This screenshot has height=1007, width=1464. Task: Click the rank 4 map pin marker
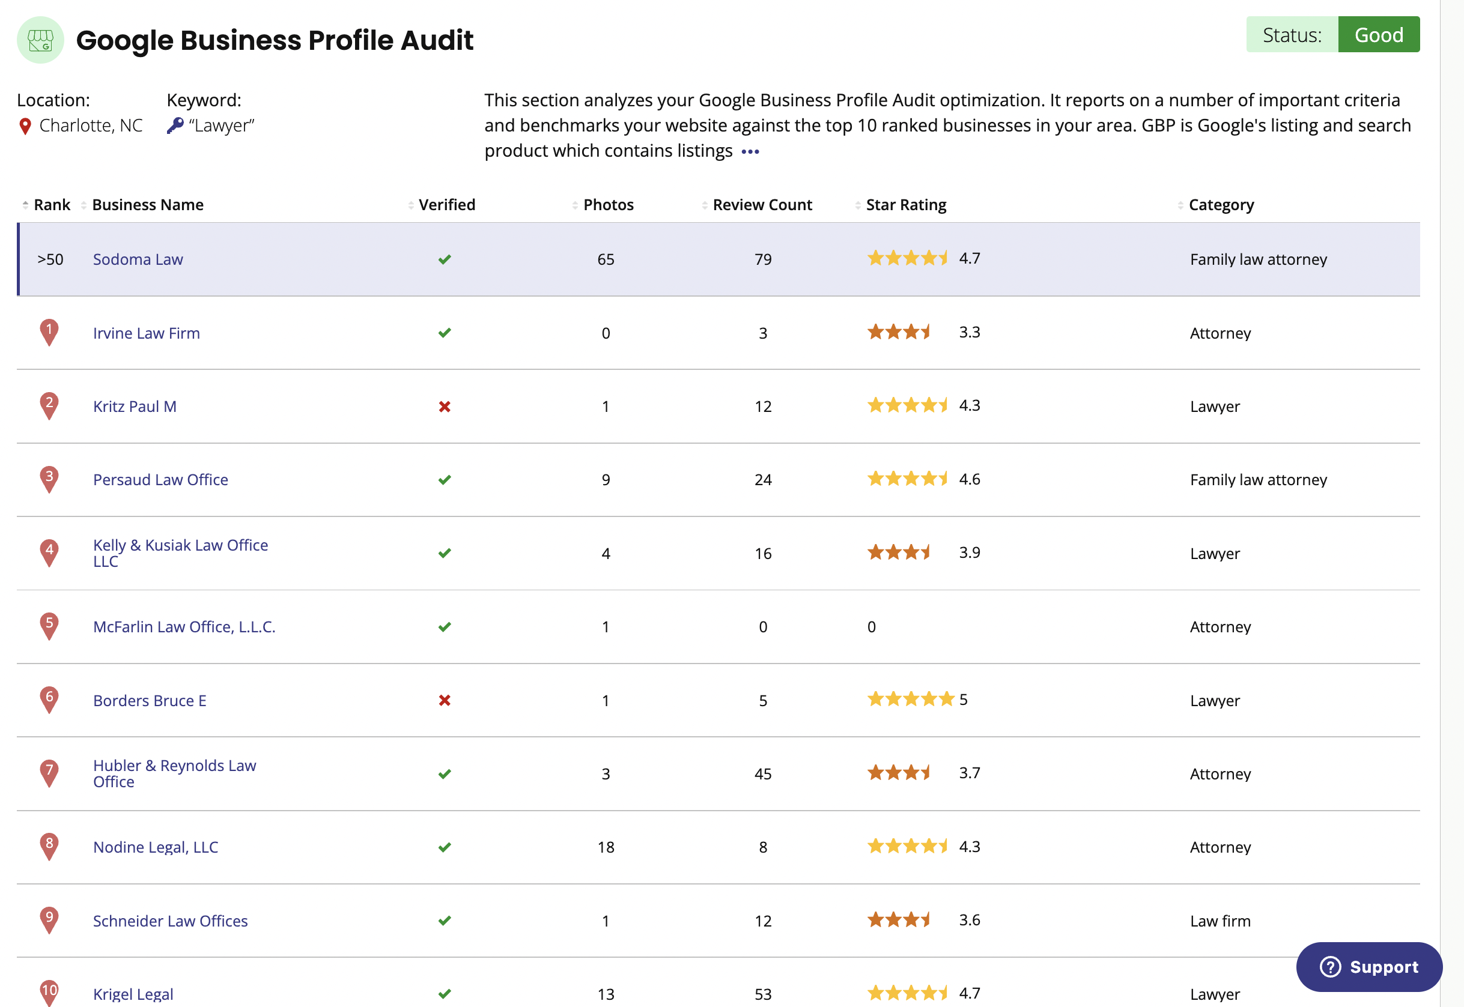click(49, 552)
